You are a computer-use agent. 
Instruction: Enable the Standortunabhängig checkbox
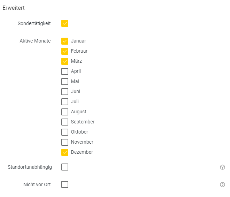pyautogui.click(x=65, y=167)
